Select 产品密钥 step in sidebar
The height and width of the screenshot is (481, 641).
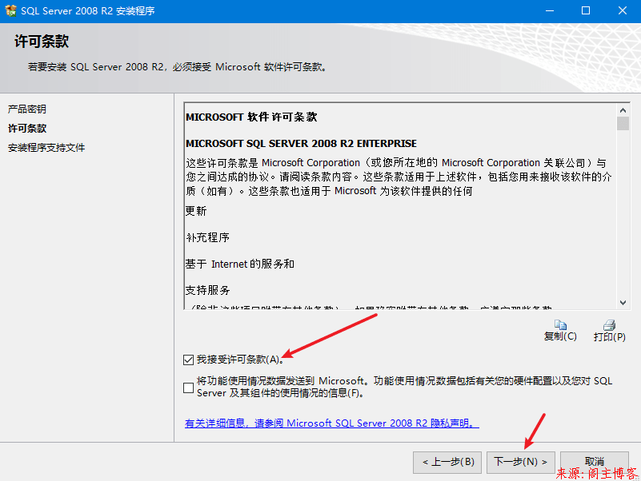[27, 109]
